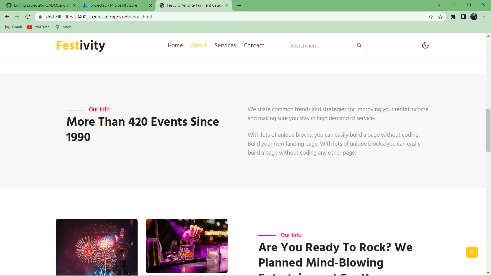Click the share icon in the address bar
Image resolution: width=491 pixels, height=276 pixels.
tap(430, 17)
